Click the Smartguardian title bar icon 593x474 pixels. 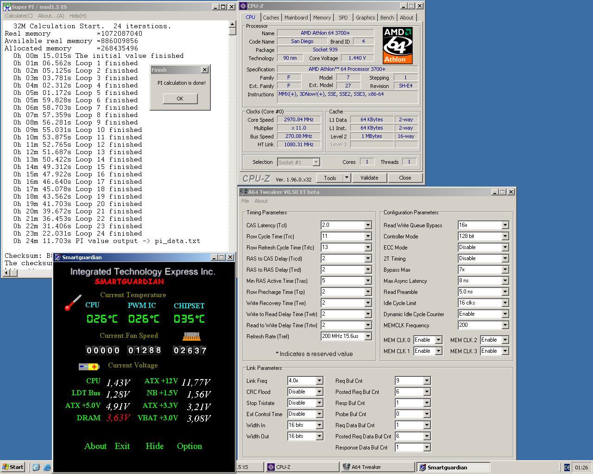pos(57,257)
